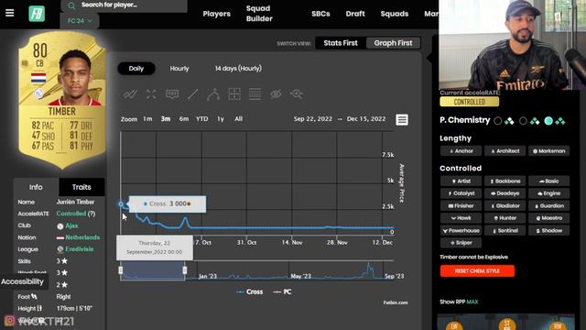This screenshot has height=330, width=586.
Task: Apply the Hawk chemistry style
Action: tap(461, 218)
